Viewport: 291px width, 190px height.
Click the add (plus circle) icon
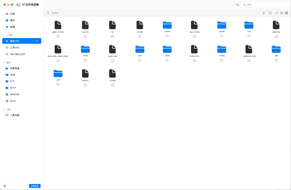point(270,13)
